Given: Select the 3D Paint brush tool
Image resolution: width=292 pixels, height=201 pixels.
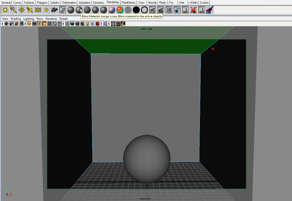Looking at the screenshot, I should [210, 10].
